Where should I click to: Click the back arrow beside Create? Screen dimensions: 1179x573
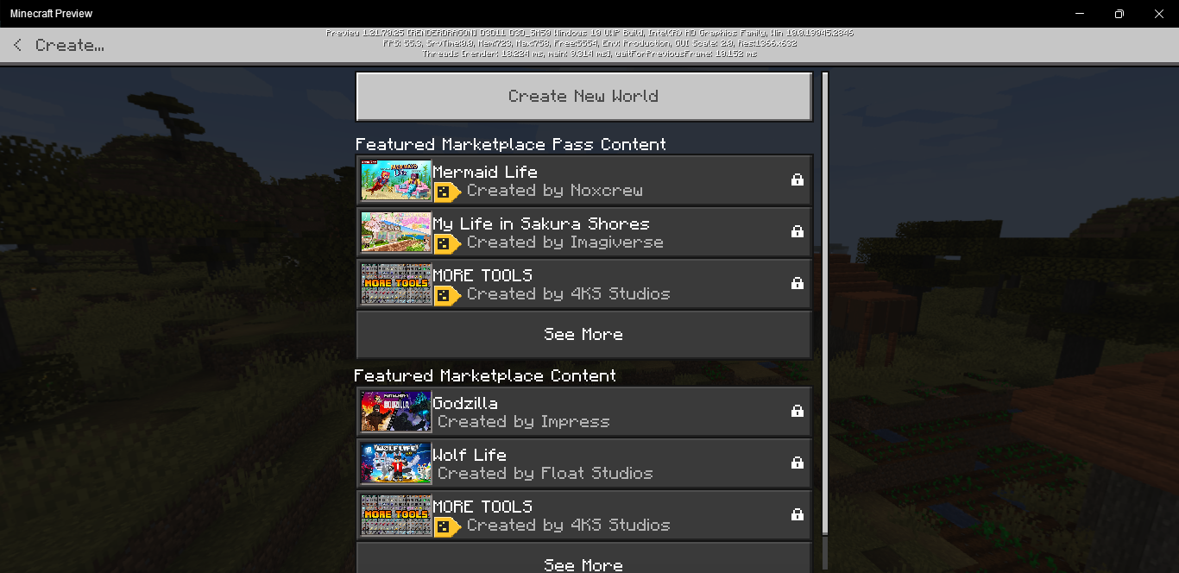(x=17, y=45)
